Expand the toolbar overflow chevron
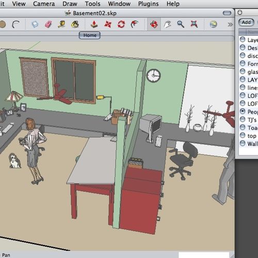Screen dimensions: 258x258 (230, 25)
